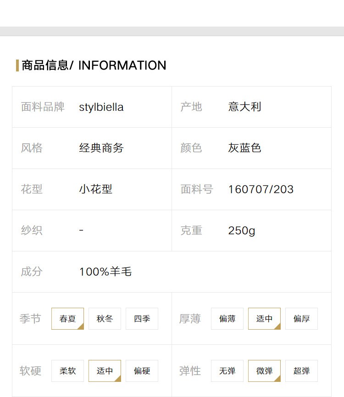Select the 春夏 season option
Viewport: 344px width, 397px height.
pyautogui.click(x=67, y=319)
